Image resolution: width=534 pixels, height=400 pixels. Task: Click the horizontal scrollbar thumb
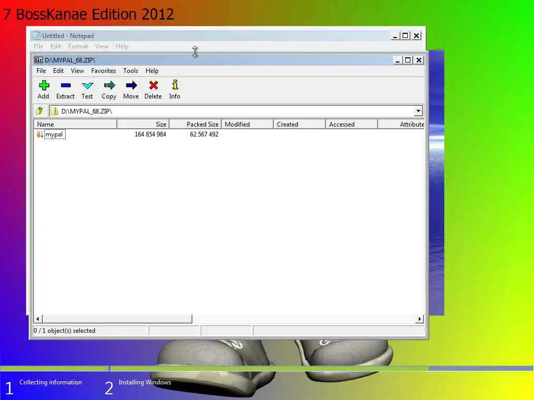117,319
